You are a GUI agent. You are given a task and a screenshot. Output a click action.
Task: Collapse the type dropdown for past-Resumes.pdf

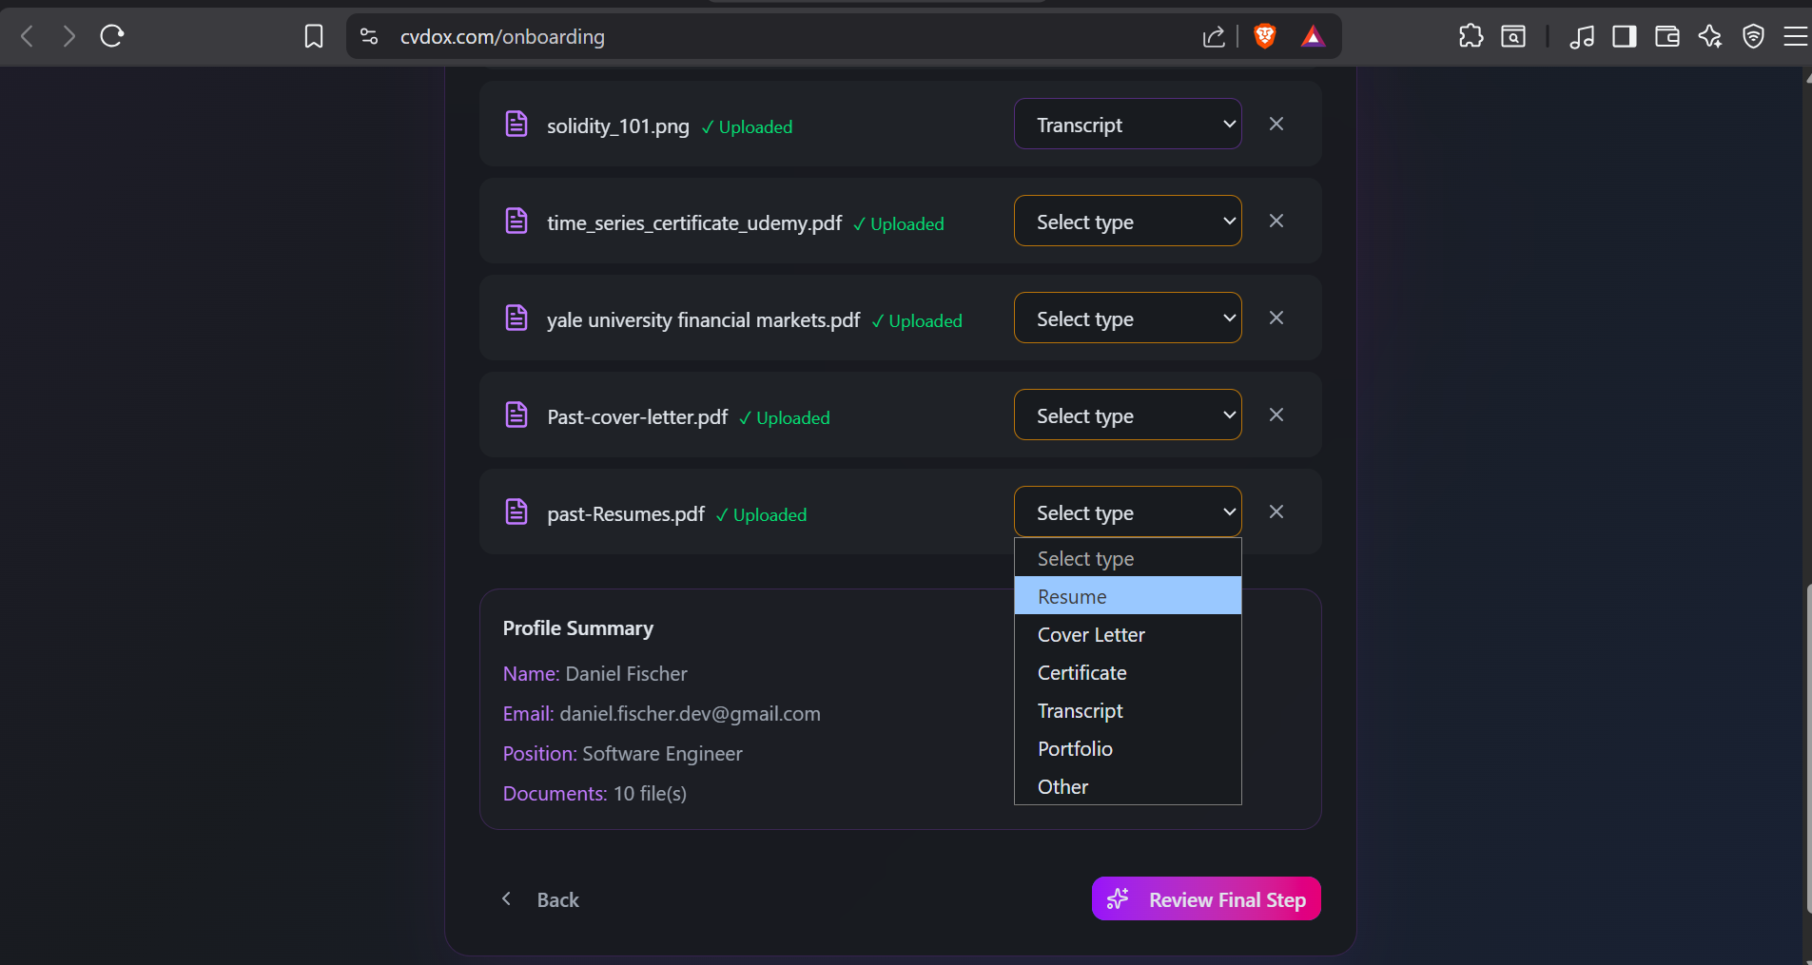(1128, 511)
